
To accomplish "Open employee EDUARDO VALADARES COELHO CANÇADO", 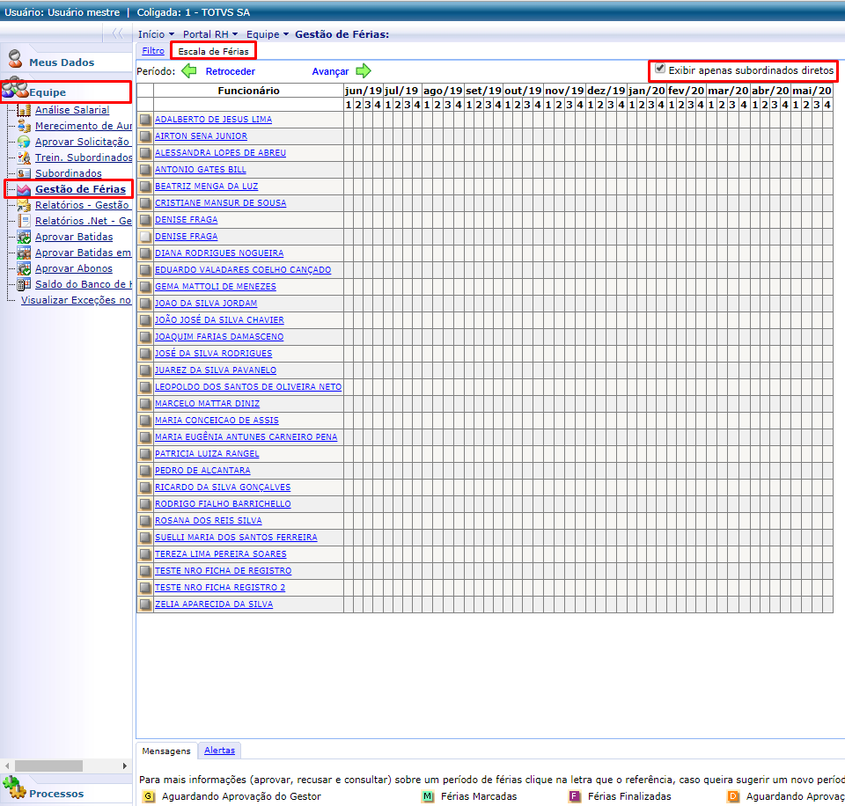I will [243, 270].
